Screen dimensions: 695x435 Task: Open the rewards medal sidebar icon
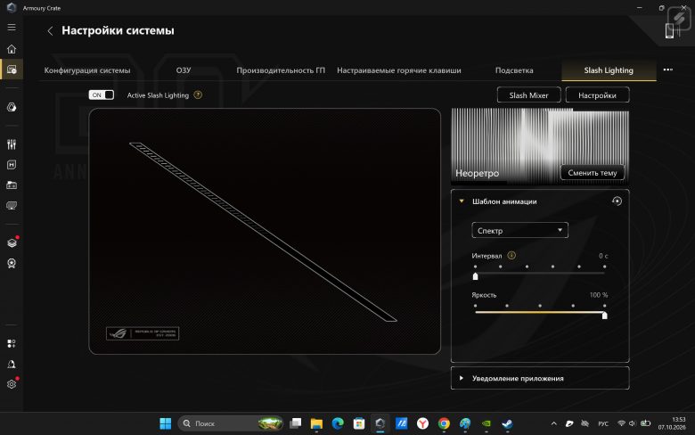pyautogui.click(x=12, y=263)
